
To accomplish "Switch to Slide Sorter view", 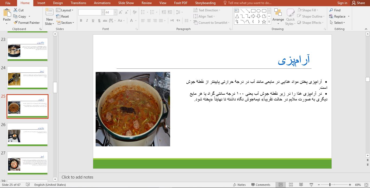I will click(291, 185).
